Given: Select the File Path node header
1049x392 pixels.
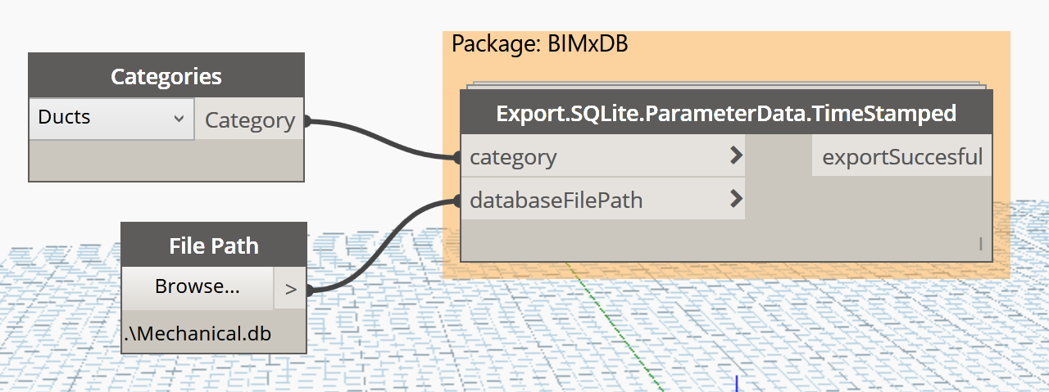Looking at the screenshot, I should tap(214, 246).
